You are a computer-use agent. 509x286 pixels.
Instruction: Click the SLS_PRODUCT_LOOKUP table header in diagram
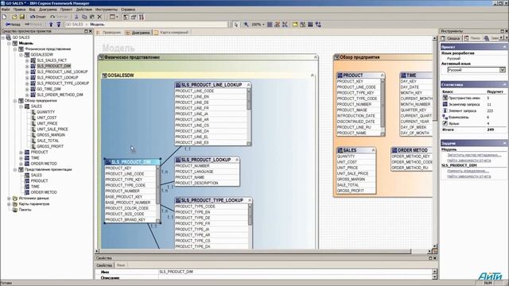(207, 160)
